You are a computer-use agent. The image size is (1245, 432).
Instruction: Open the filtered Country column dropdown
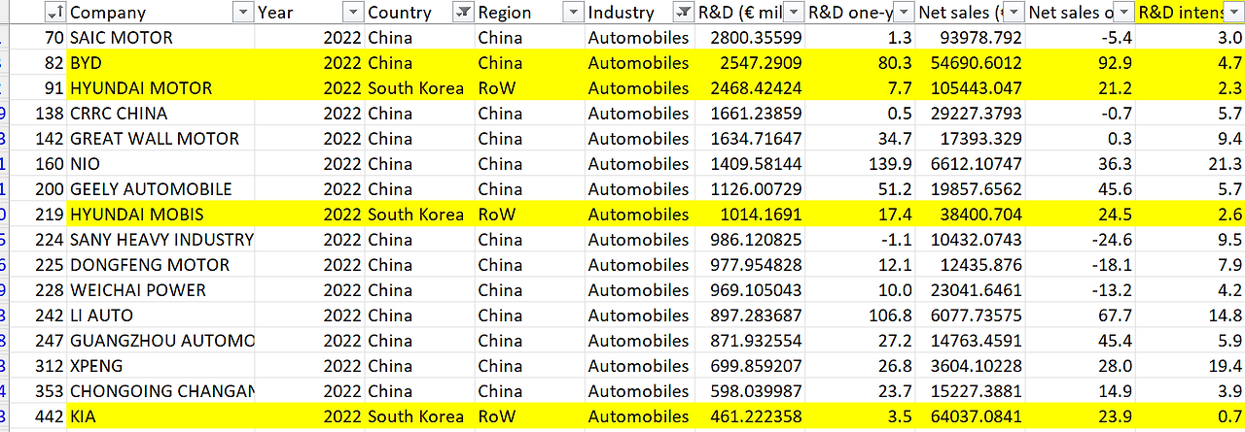pos(463,13)
